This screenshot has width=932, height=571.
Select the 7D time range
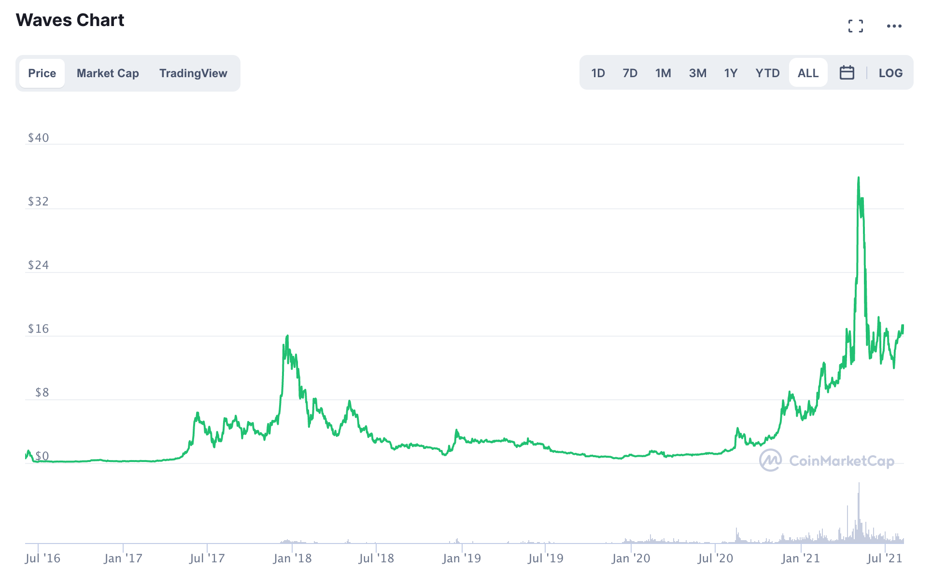coord(630,73)
